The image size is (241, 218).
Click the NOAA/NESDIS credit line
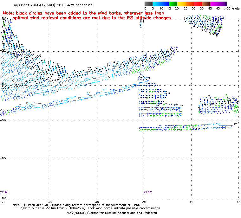[x=112, y=213]
